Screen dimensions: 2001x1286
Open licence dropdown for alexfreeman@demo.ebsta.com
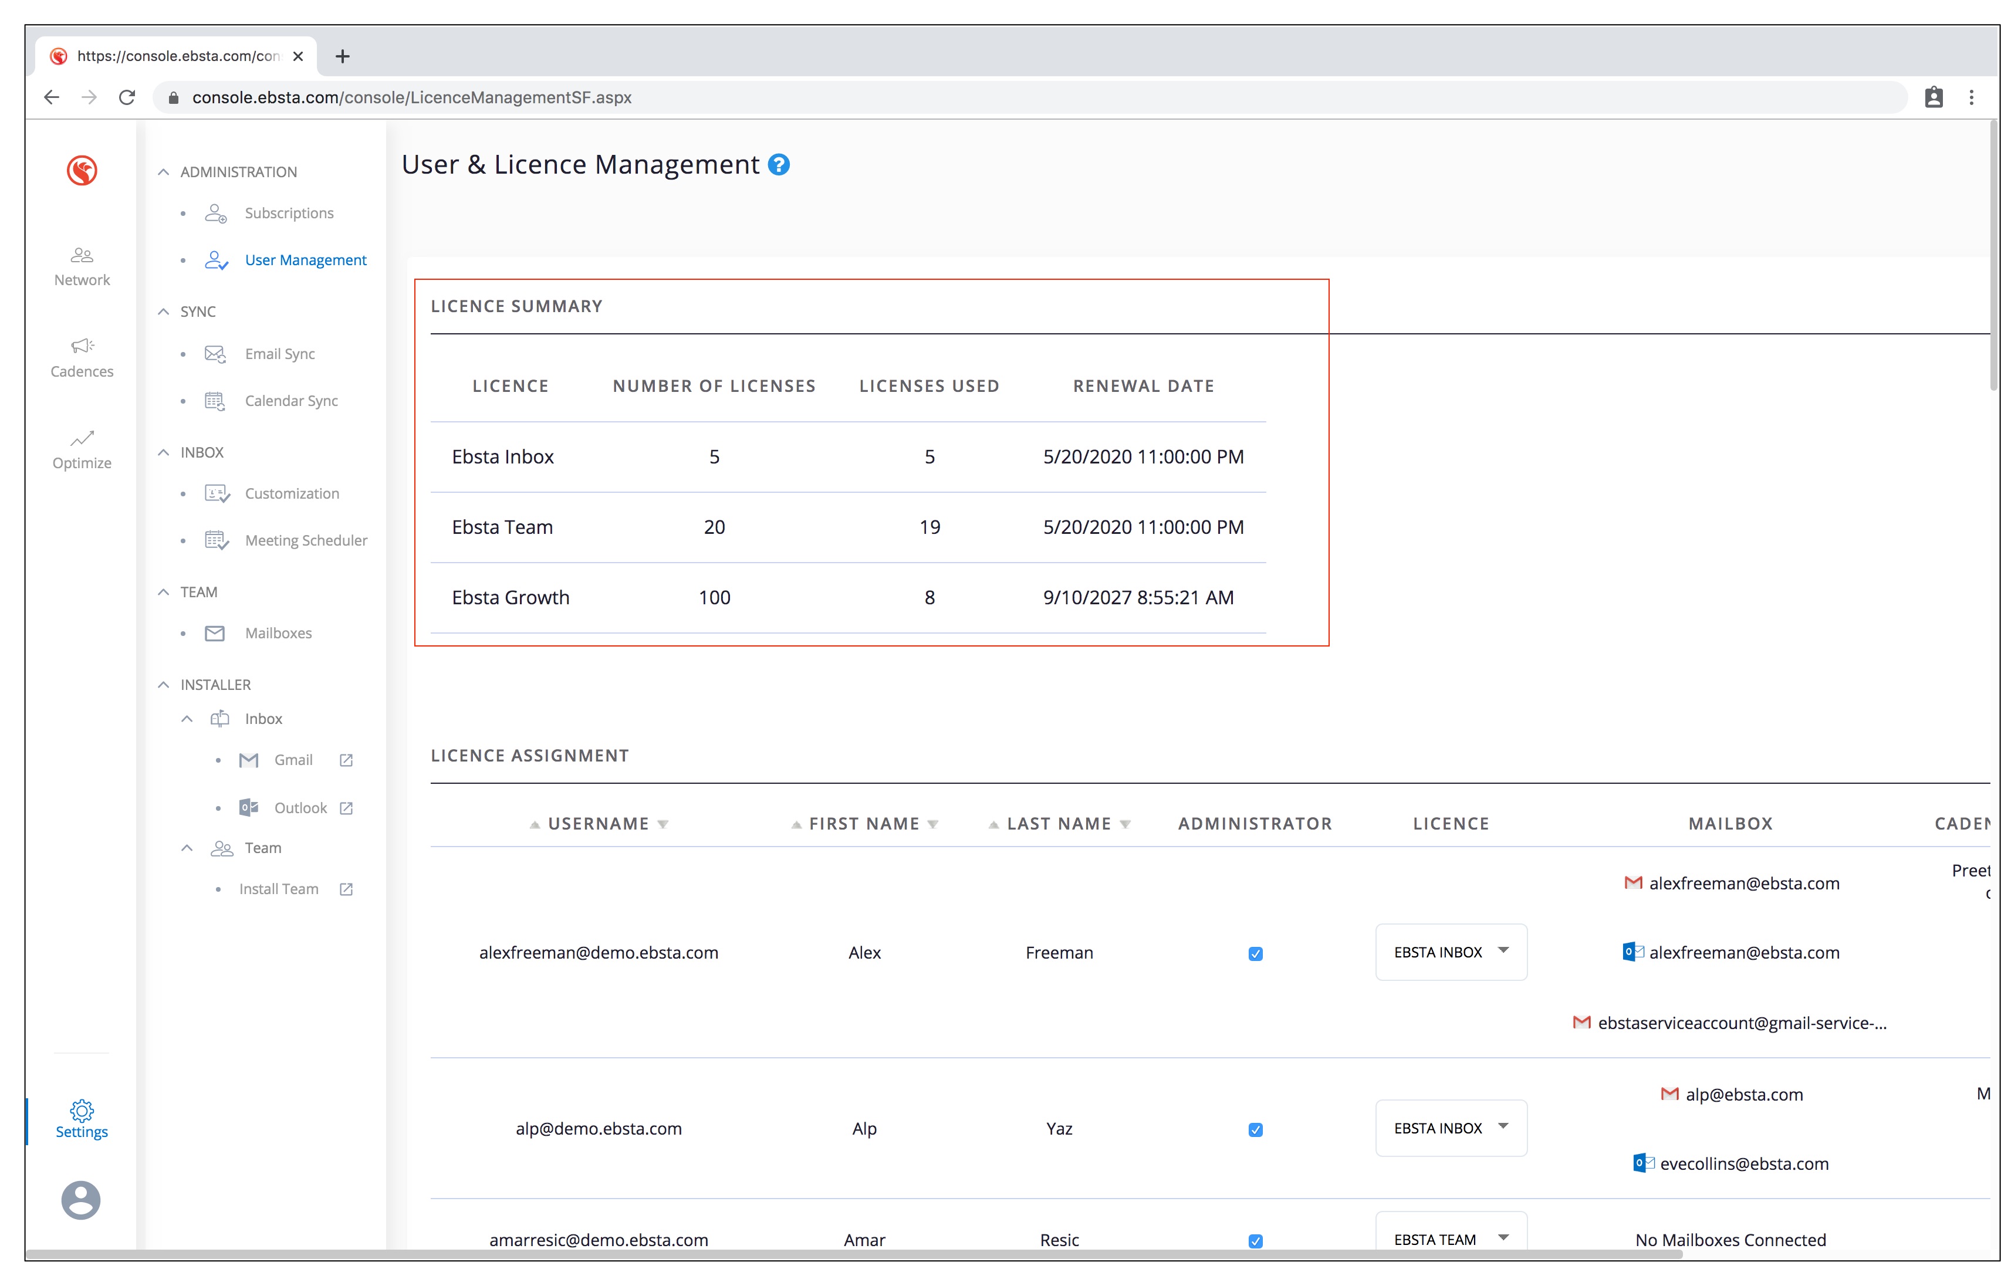coord(1451,952)
